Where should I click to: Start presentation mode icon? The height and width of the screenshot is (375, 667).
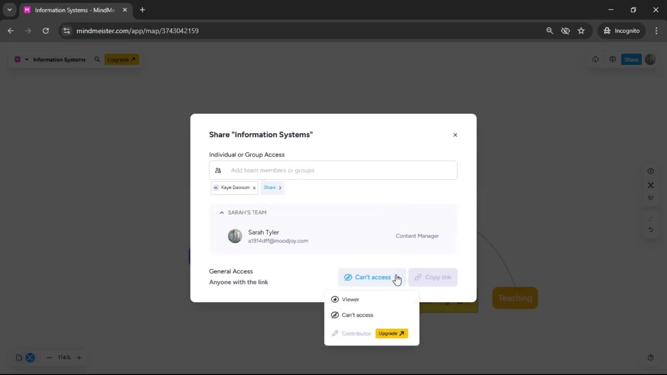point(612,59)
